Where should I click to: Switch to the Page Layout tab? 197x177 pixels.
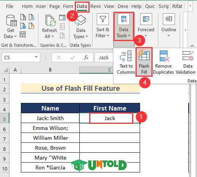click(x=55, y=6)
